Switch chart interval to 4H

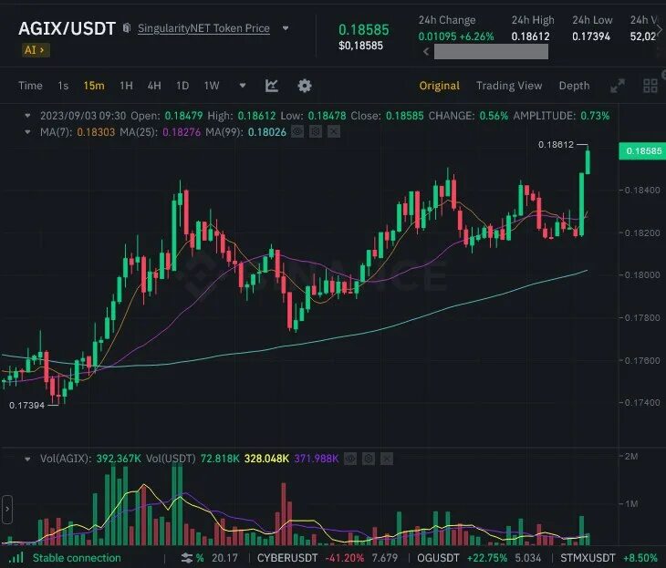pos(154,86)
